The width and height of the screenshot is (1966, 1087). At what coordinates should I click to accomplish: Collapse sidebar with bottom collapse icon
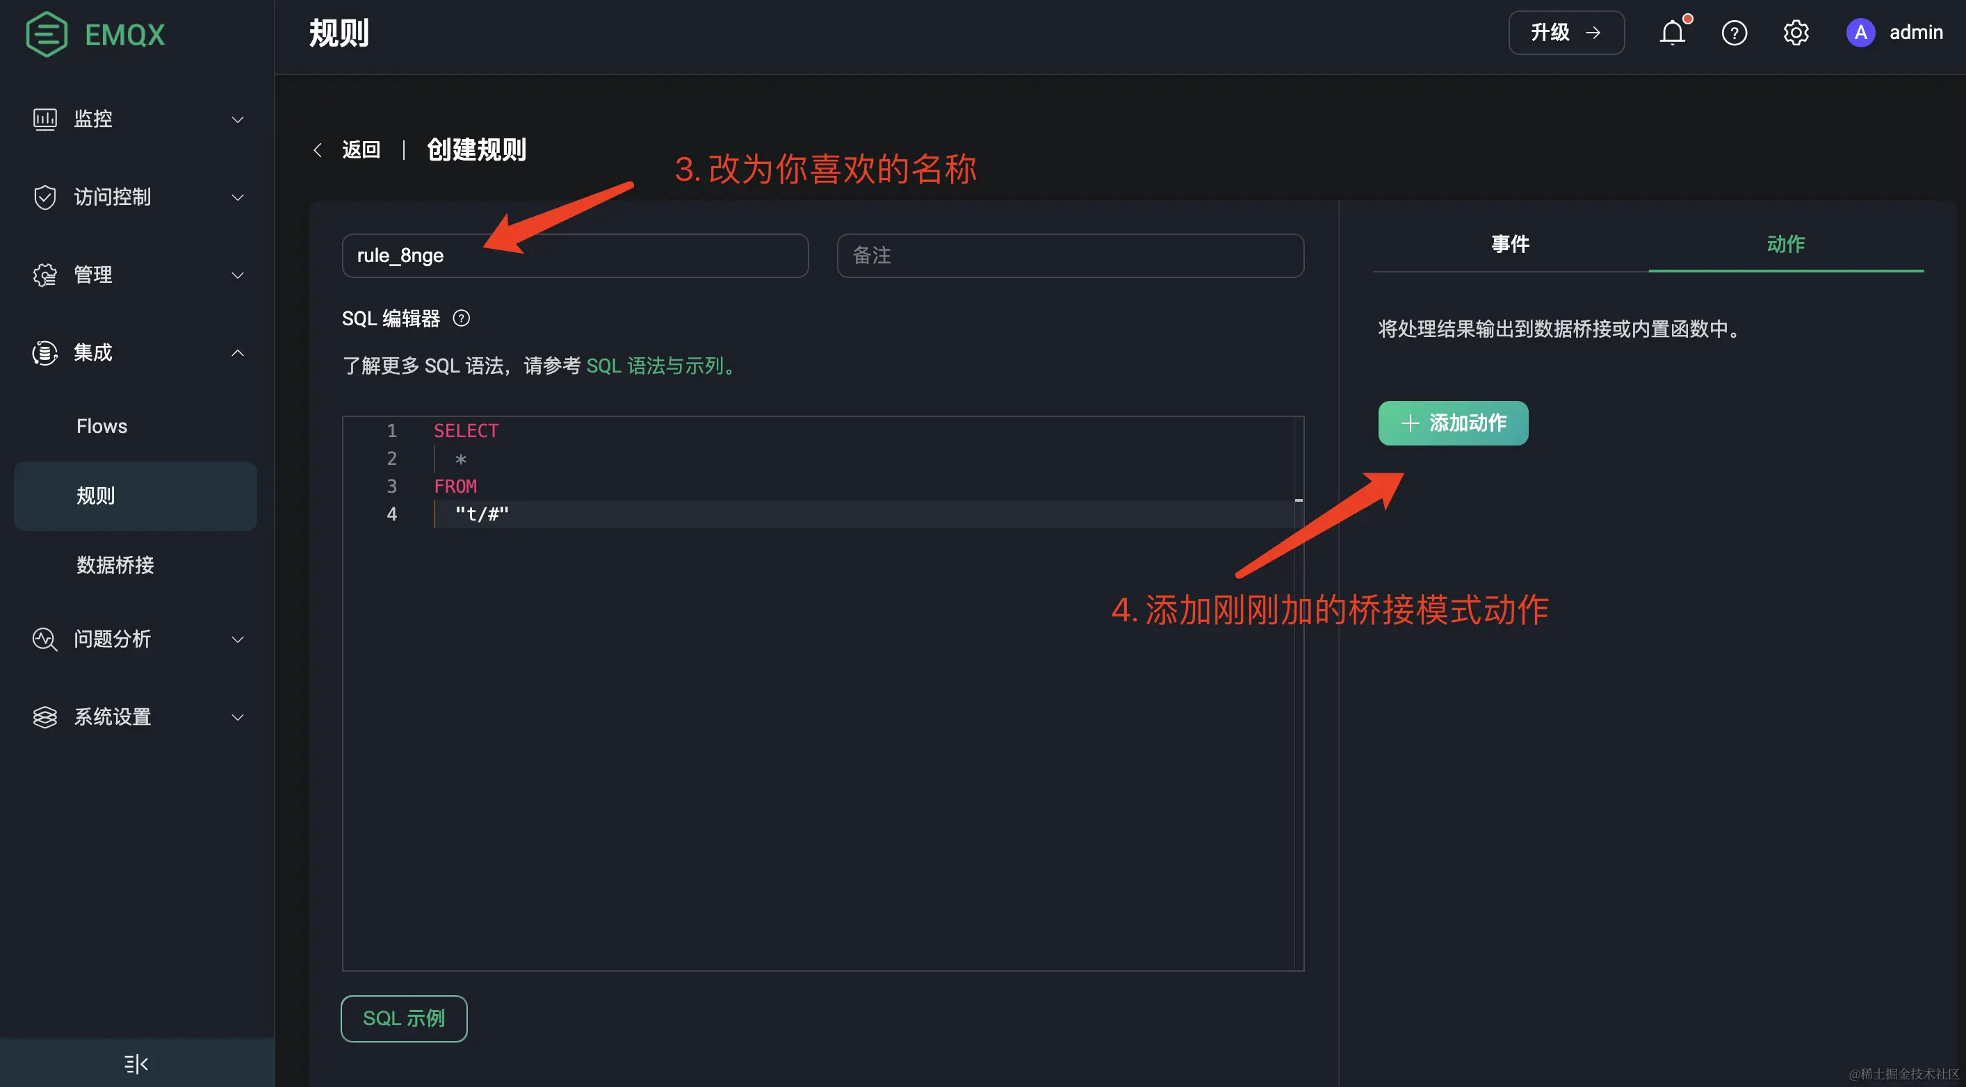[136, 1063]
